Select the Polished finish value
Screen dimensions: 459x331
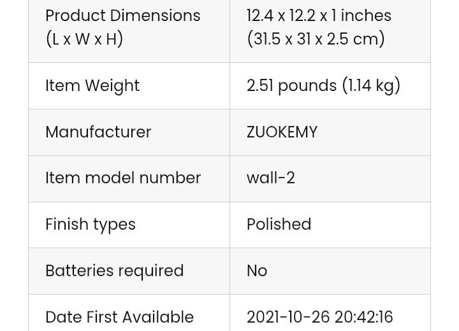coord(279,225)
